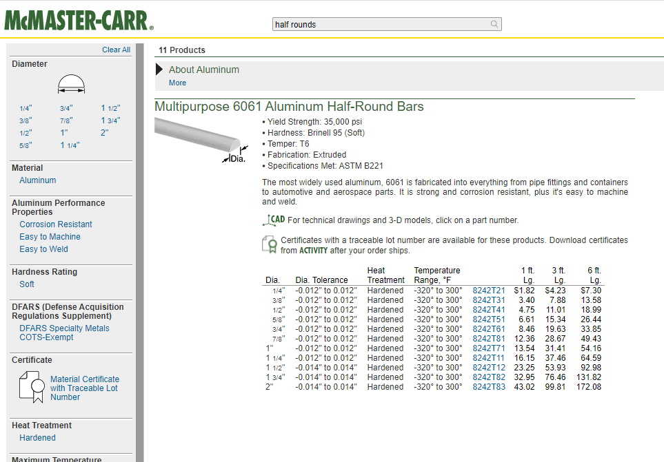This screenshot has width=664, height=462.
Task: Open part number 8242T12
Action: click(489, 367)
